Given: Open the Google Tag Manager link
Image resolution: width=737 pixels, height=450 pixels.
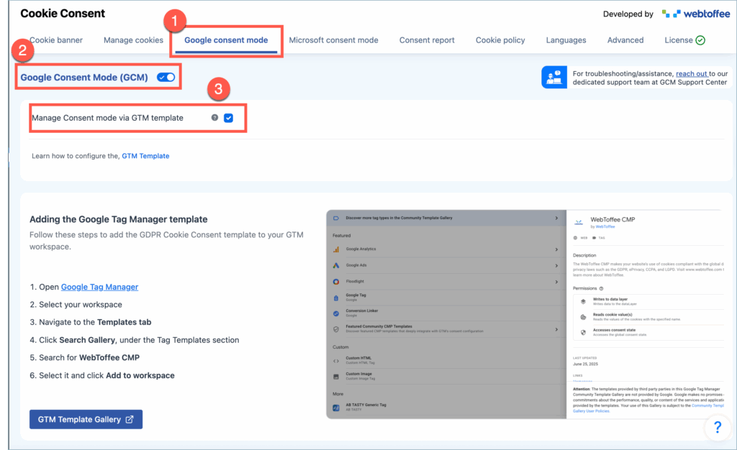Looking at the screenshot, I should pyautogui.click(x=99, y=287).
